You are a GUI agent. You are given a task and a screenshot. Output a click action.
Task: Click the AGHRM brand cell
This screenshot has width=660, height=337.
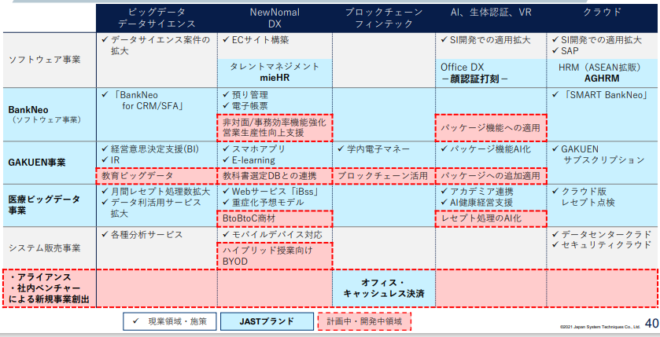click(x=602, y=73)
